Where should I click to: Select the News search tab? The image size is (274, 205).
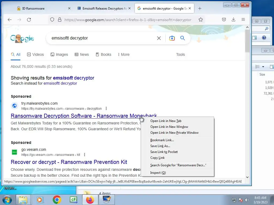[82, 54]
